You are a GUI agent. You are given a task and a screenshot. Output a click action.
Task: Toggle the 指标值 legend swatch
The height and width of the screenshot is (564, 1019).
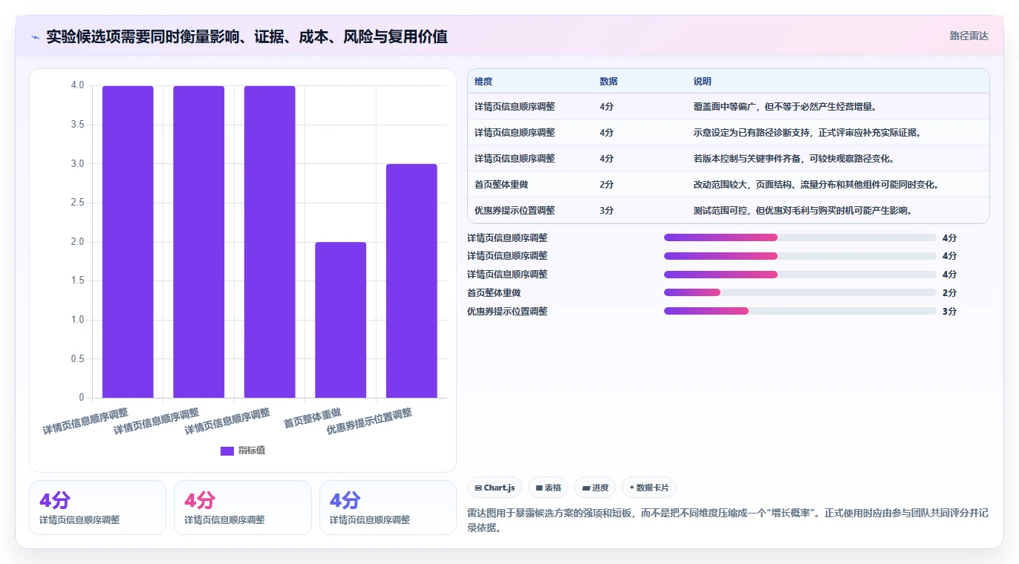(x=227, y=450)
